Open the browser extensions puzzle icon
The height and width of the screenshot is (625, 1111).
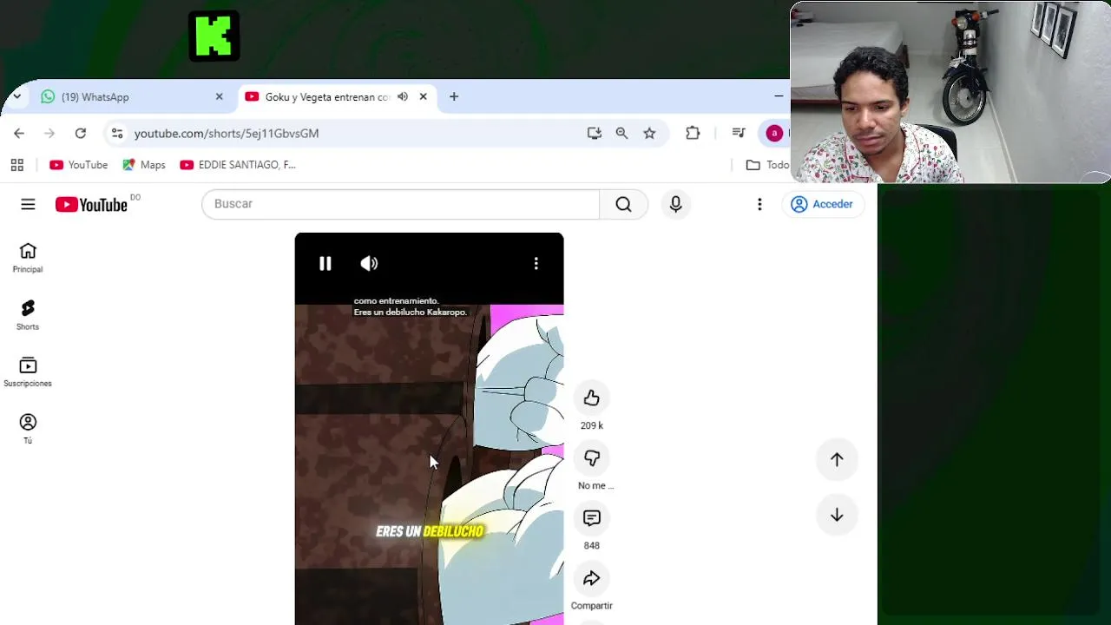point(693,133)
